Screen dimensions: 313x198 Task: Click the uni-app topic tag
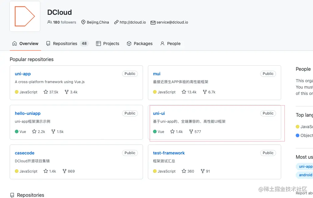coord(305,167)
